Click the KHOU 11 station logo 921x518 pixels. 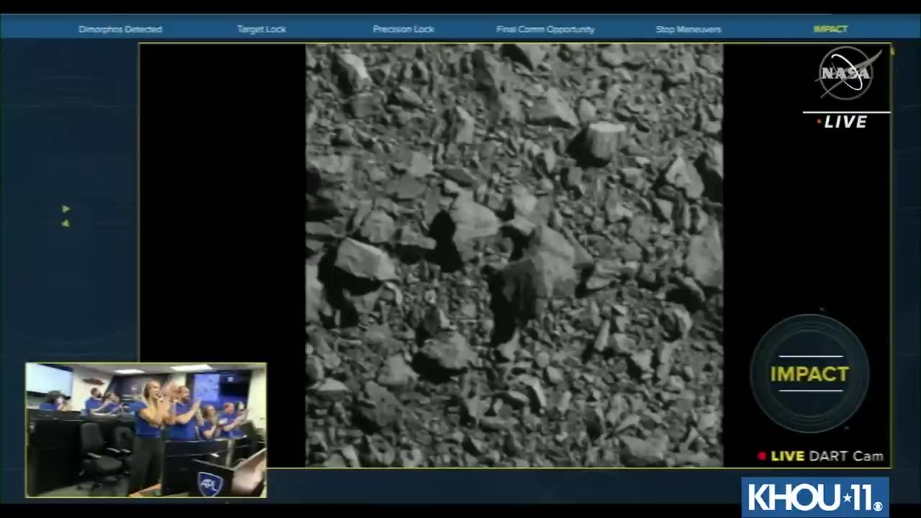pyautogui.click(x=815, y=496)
